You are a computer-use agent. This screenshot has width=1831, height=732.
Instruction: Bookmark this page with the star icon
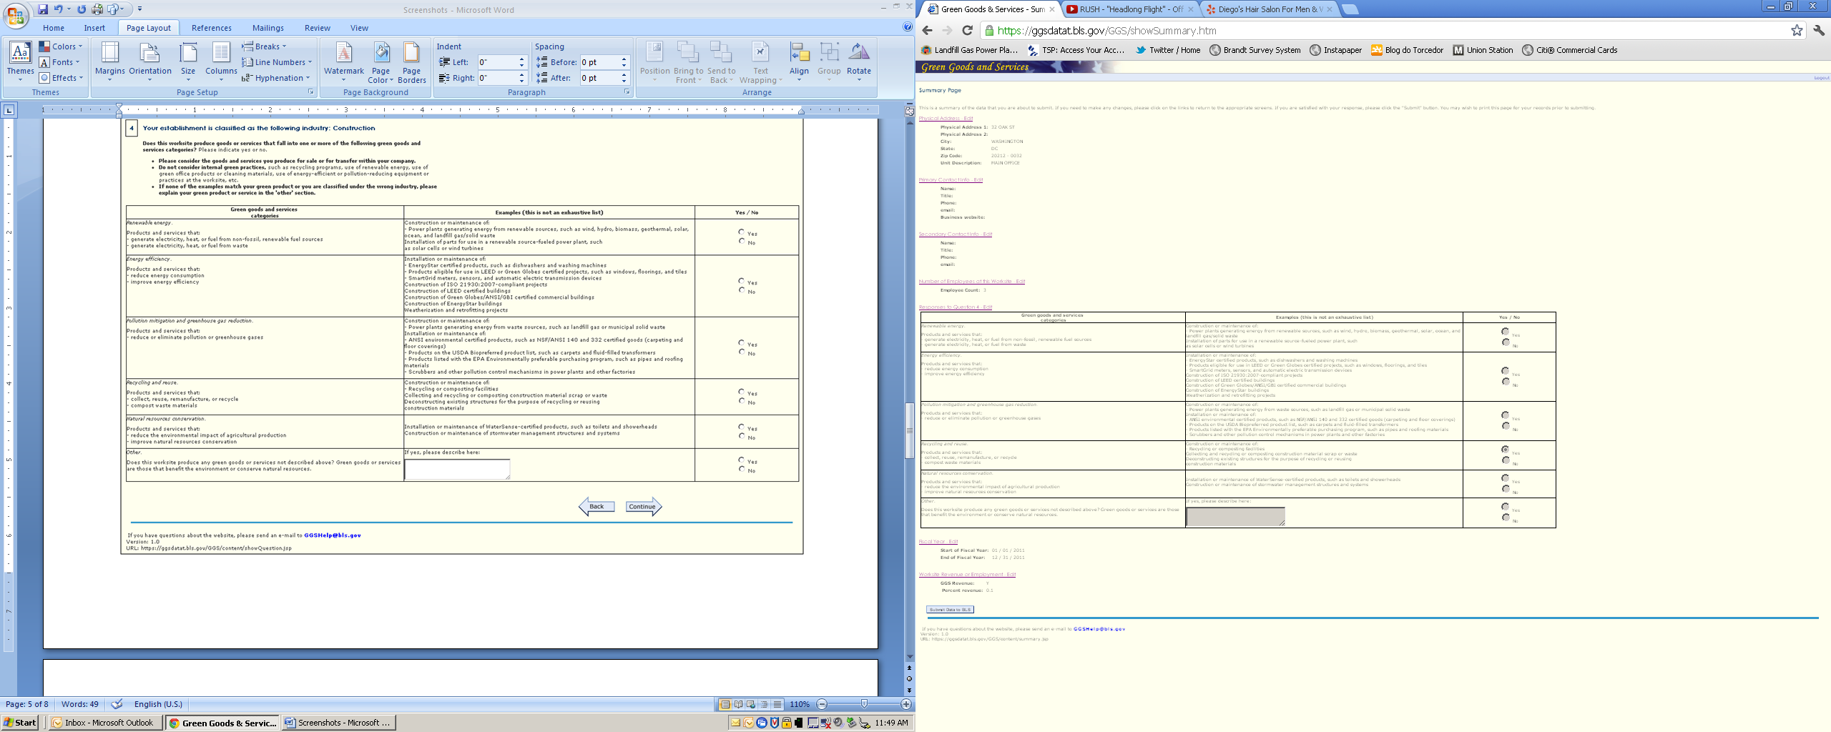point(1797,30)
